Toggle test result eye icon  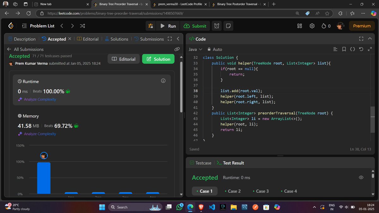[361, 178]
